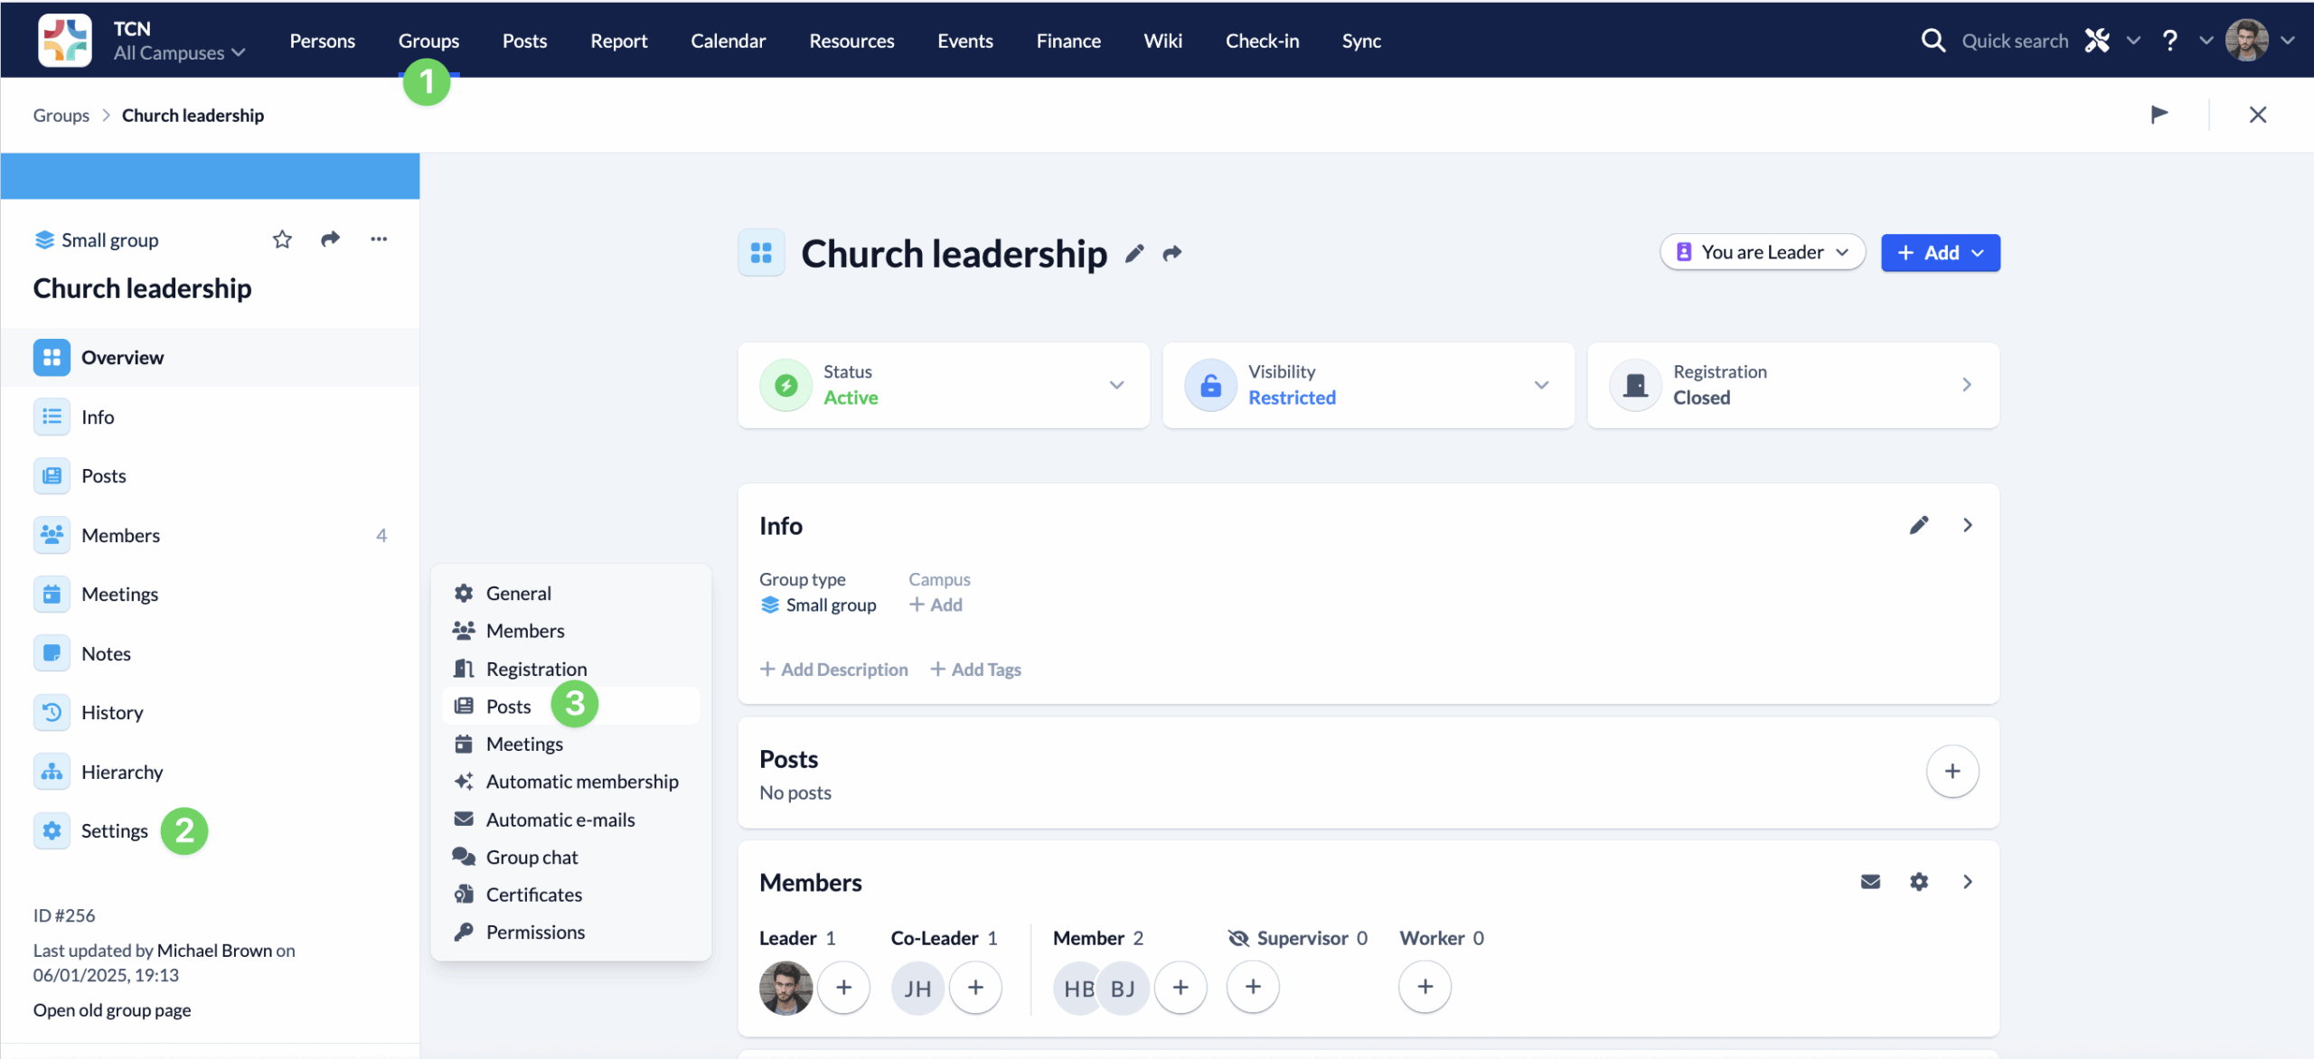Open old group page link

pos(112,1010)
